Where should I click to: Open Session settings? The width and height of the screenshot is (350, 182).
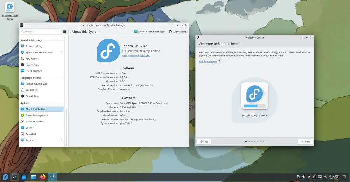pyautogui.click(x=42, y=140)
